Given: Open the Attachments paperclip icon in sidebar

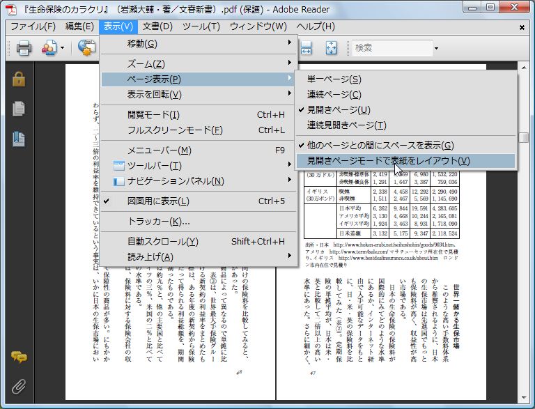Looking at the screenshot, I should tap(19, 387).
